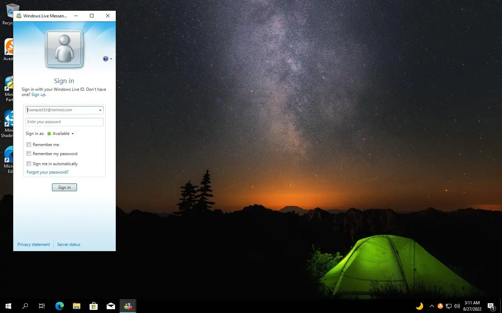This screenshot has height=313, width=502.
Task: Click the moon night icon in tray
Action: [x=419, y=306]
